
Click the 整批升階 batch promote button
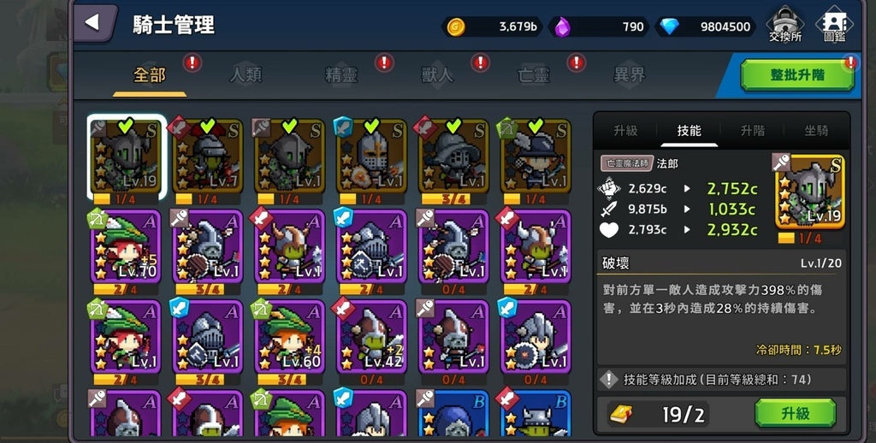(x=797, y=75)
